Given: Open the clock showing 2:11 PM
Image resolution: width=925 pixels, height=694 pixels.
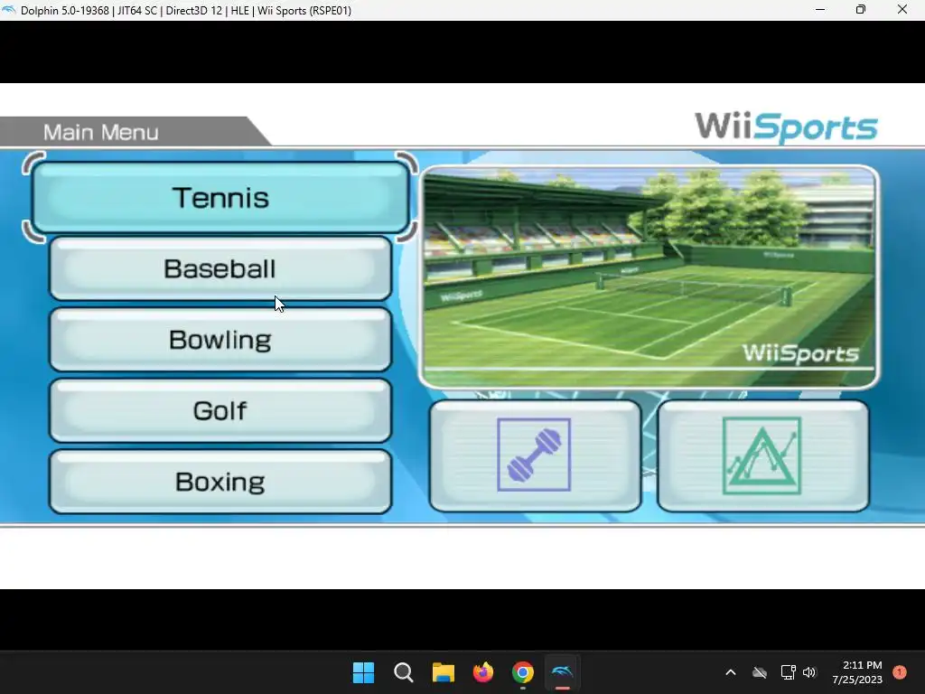Looking at the screenshot, I should 857,672.
